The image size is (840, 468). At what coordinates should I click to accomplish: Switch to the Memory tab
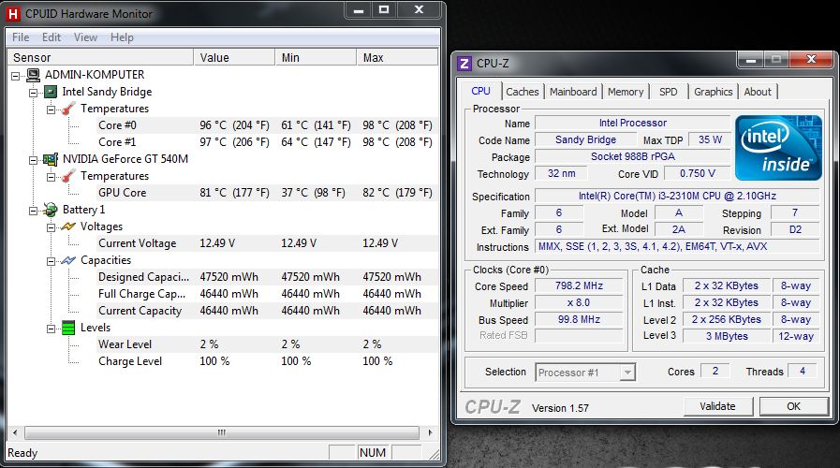626,92
